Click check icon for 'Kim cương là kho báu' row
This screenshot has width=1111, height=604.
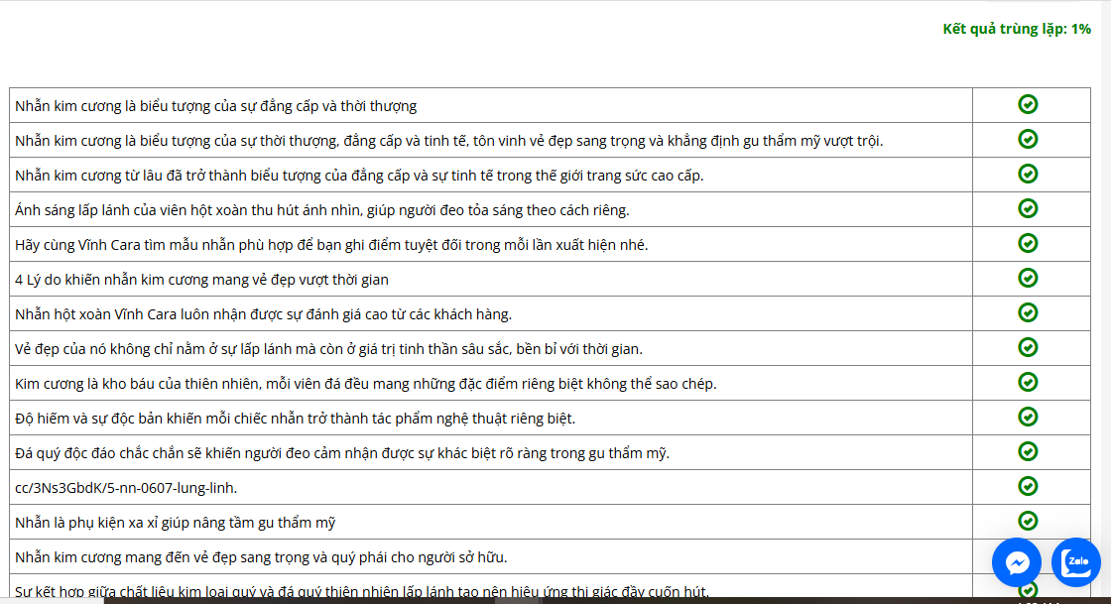1028,383
